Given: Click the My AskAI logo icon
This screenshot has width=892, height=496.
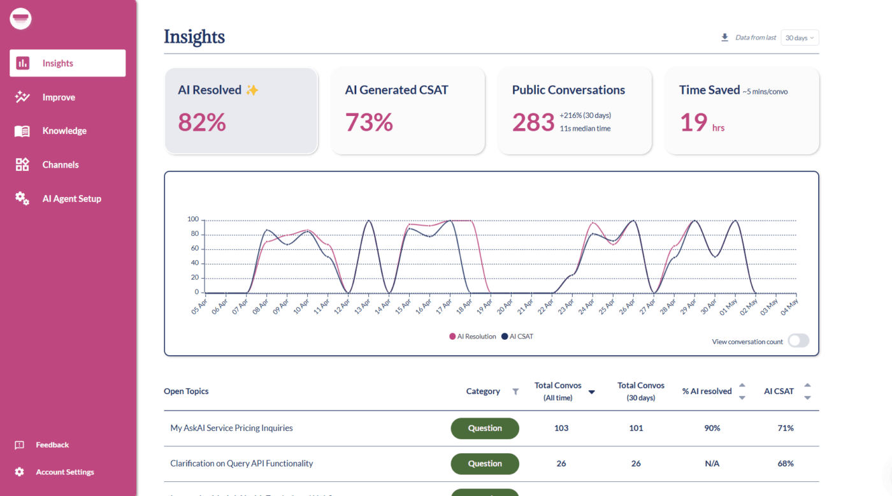Looking at the screenshot, I should pyautogui.click(x=21, y=18).
